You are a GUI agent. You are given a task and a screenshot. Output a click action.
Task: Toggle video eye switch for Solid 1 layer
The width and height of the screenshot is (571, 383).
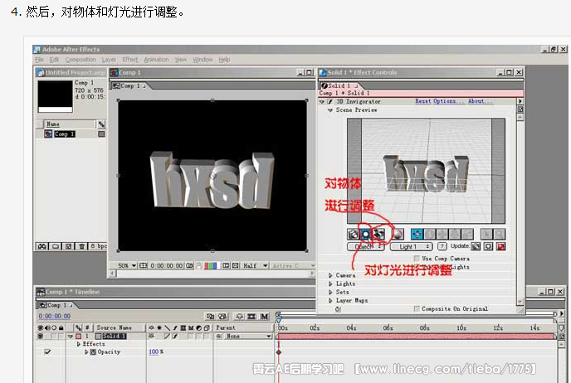click(41, 337)
